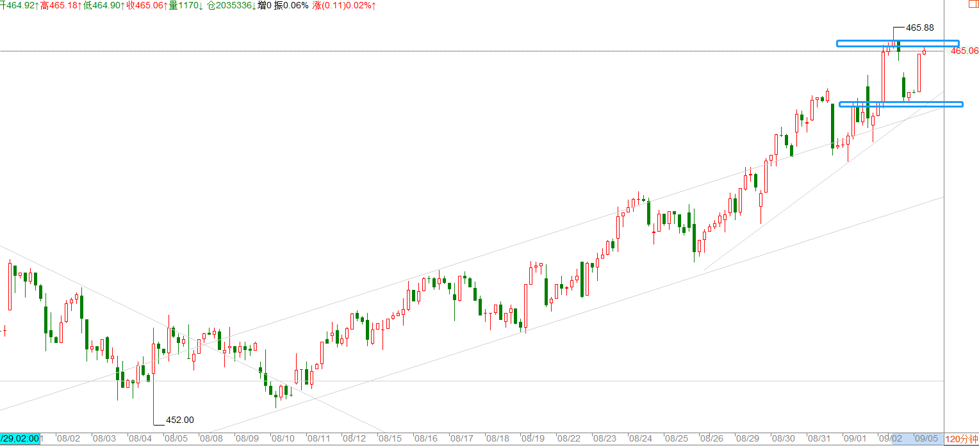Click the 仓2035336 open interest readout
979x446 pixels.
tap(231, 5)
